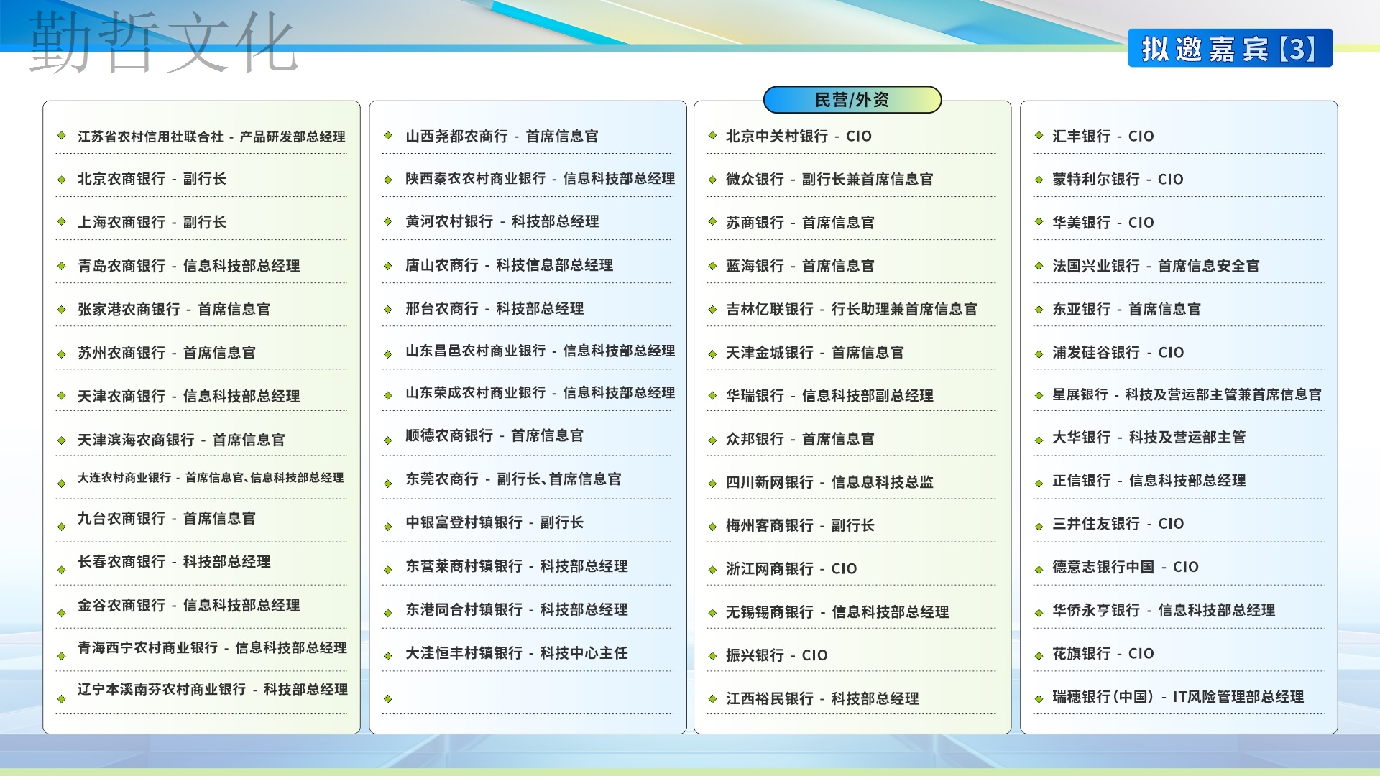Select 正信银行 - 信息科技部总经理
The width and height of the screenshot is (1380, 776).
click(x=1149, y=481)
